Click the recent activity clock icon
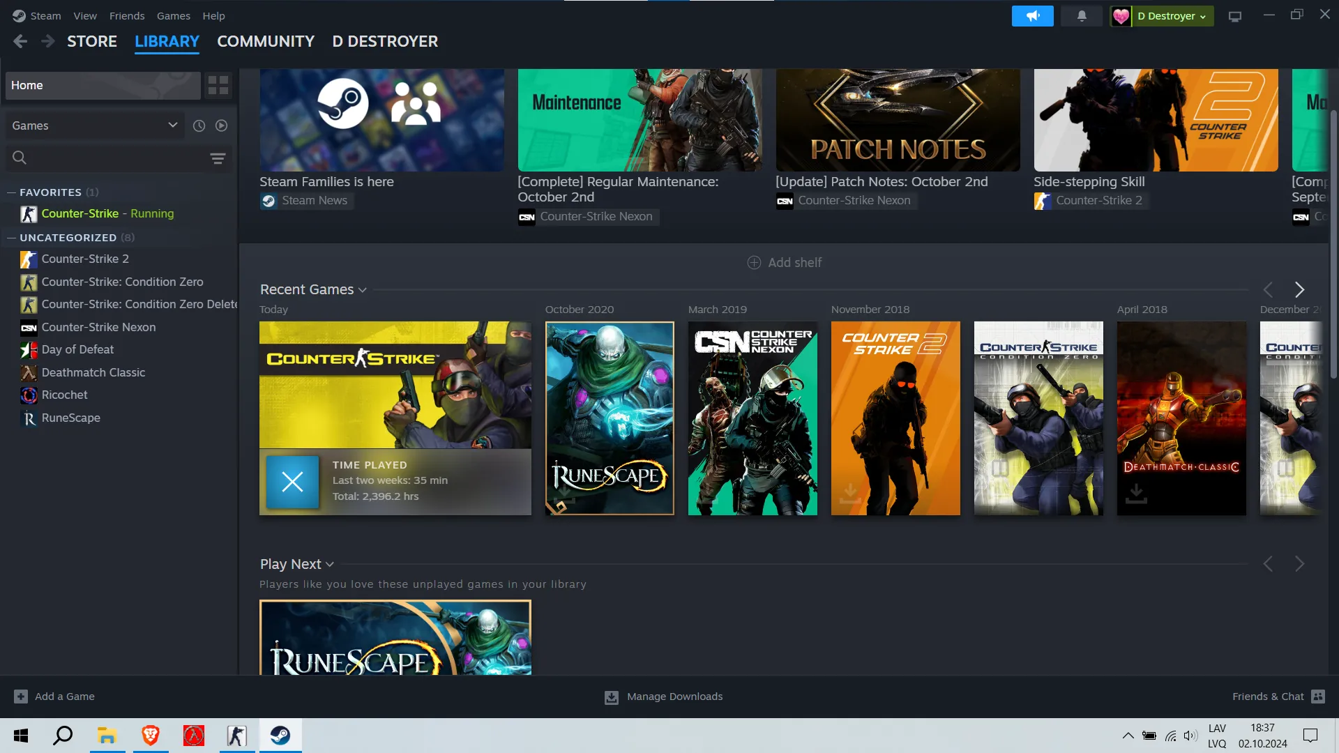Image resolution: width=1339 pixels, height=753 pixels. click(199, 125)
